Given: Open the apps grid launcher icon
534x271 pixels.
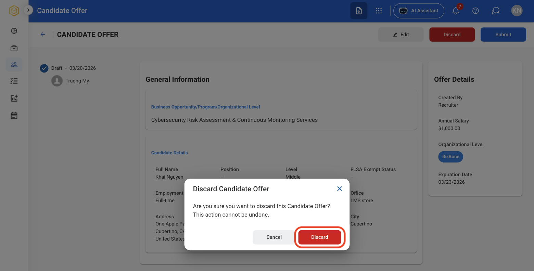Looking at the screenshot, I should (379, 11).
